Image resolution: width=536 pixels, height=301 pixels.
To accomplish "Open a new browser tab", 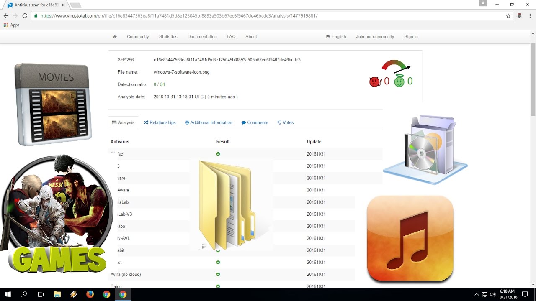I will (x=75, y=5).
